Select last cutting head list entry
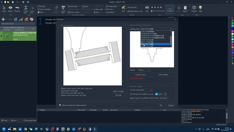 pyautogui.click(x=155, y=46)
